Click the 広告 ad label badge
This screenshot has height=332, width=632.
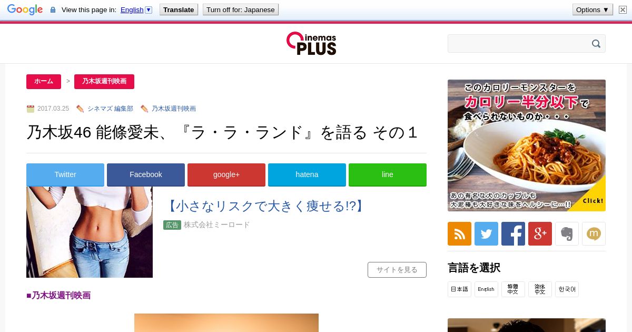click(x=172, y=225)
